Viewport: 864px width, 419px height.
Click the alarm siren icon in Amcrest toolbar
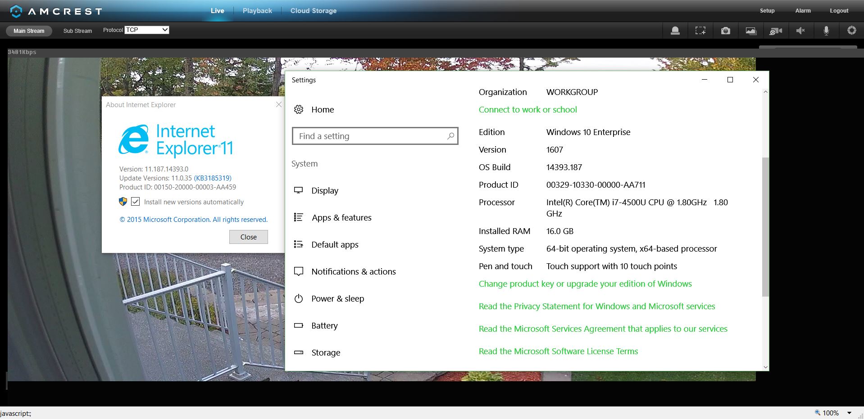pos(675,31)
